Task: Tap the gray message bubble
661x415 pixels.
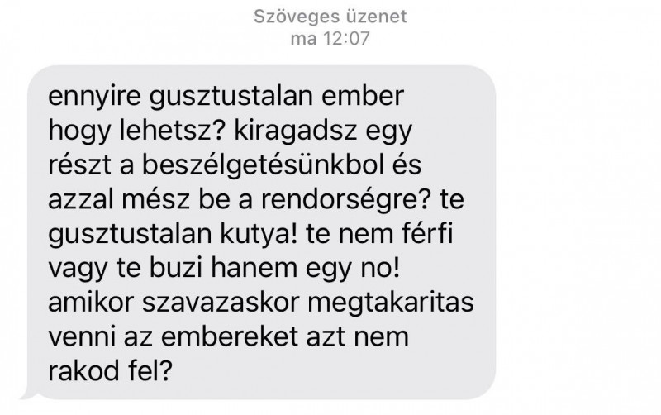Action: (x=261, y=232)
